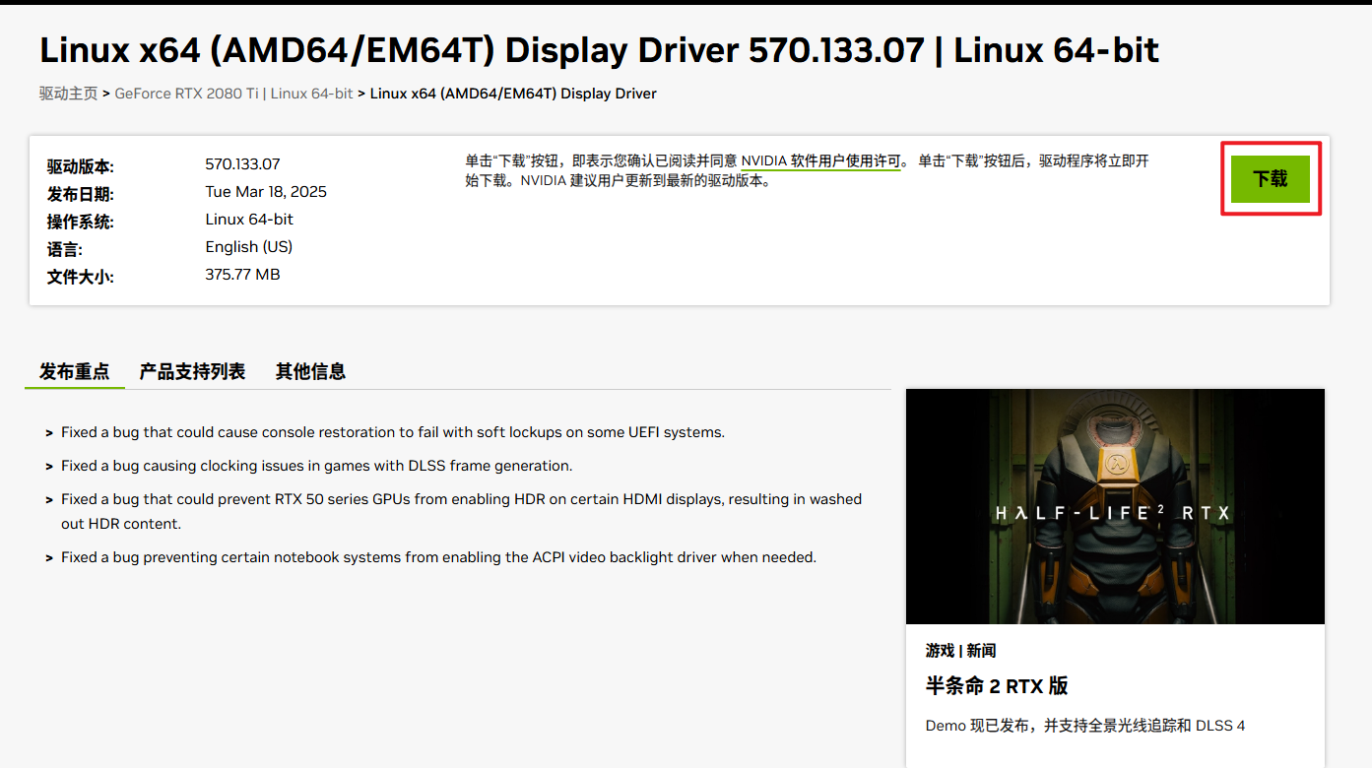Click the release date Tue Mar 18, 2025
The height and width of the screenshot is (768, 1372).
coord(265,191)
